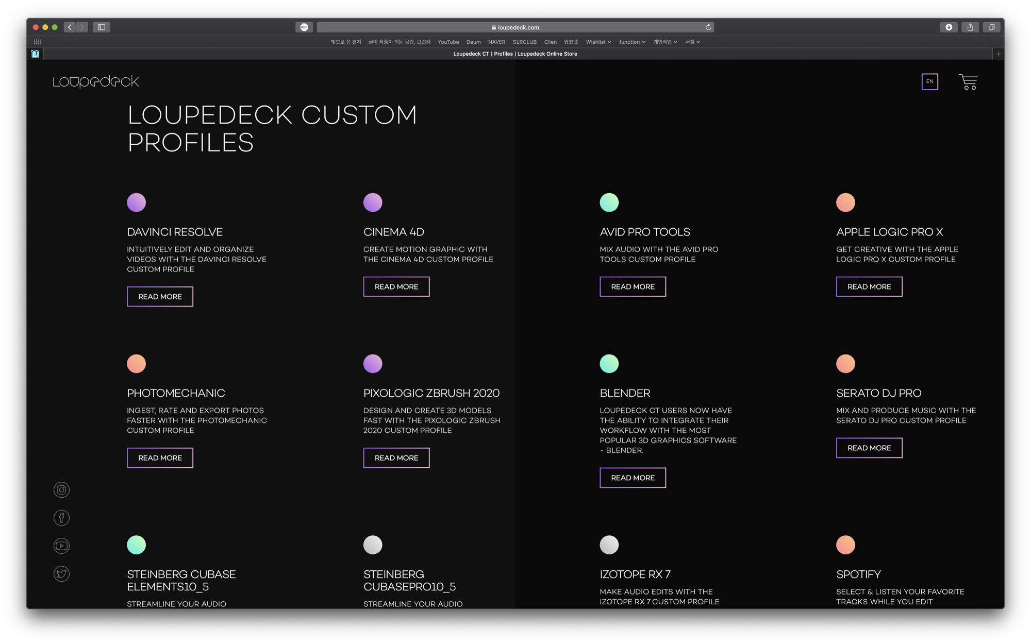The height and width of the screenshot is (644, 1031).
Task: Open a new tab with plus button
Action: coord(998,54)
